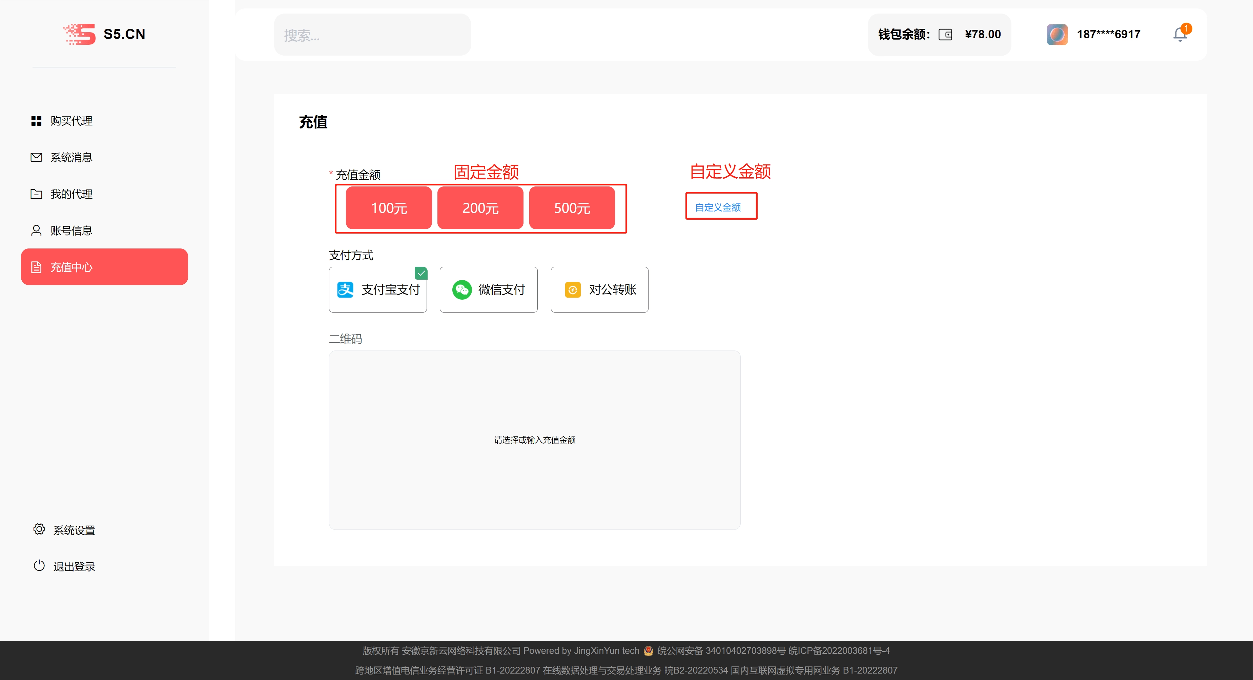Navigate to 账号信息 page

(x=71, y=231)
